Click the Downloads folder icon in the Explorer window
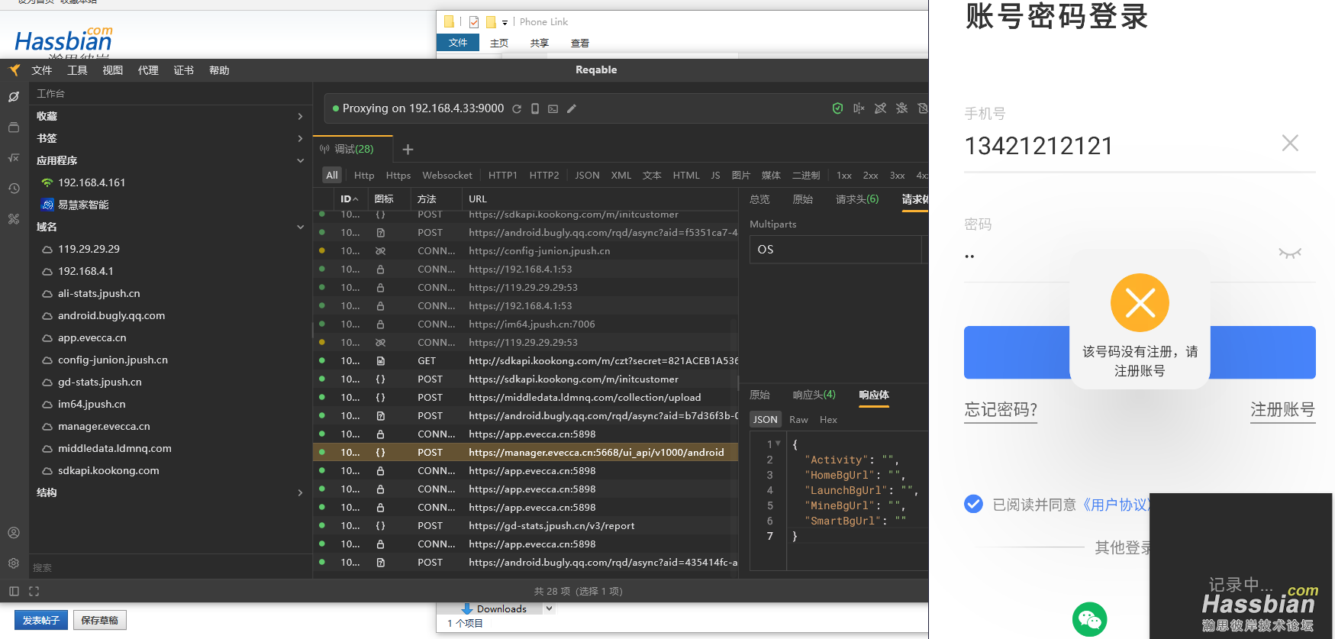Screen dimensions: 1335x639 (467, 609)
